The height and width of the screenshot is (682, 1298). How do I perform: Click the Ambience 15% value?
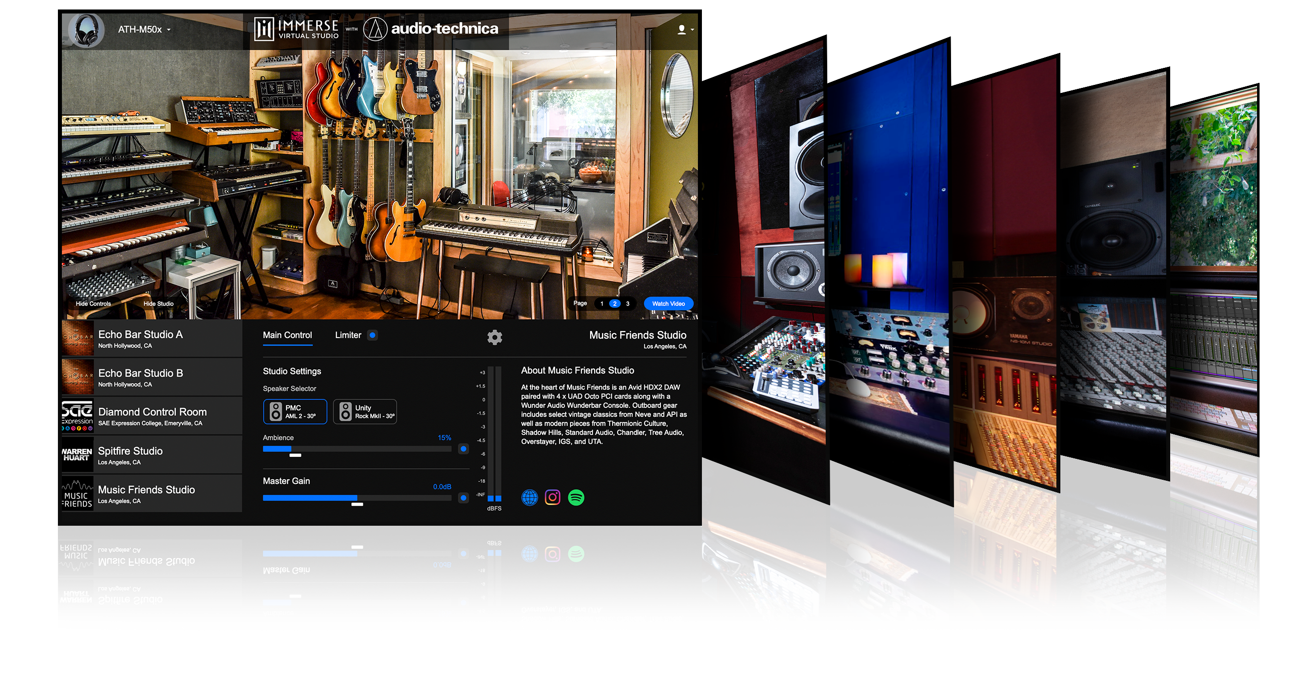(x=444, y=438)
